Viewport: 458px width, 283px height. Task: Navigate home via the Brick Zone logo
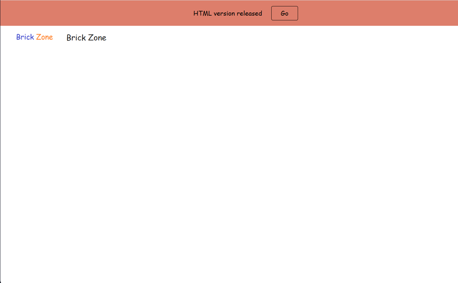click(34, 37)
